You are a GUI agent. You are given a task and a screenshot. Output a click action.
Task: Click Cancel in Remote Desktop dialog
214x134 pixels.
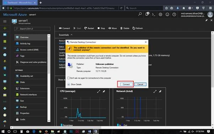tap(140, 84)
